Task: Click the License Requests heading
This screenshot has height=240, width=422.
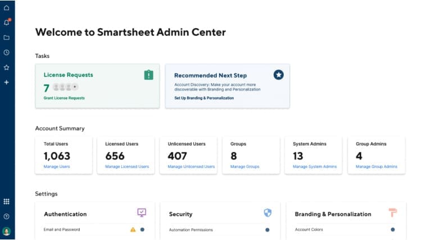Action: (69, 75)
